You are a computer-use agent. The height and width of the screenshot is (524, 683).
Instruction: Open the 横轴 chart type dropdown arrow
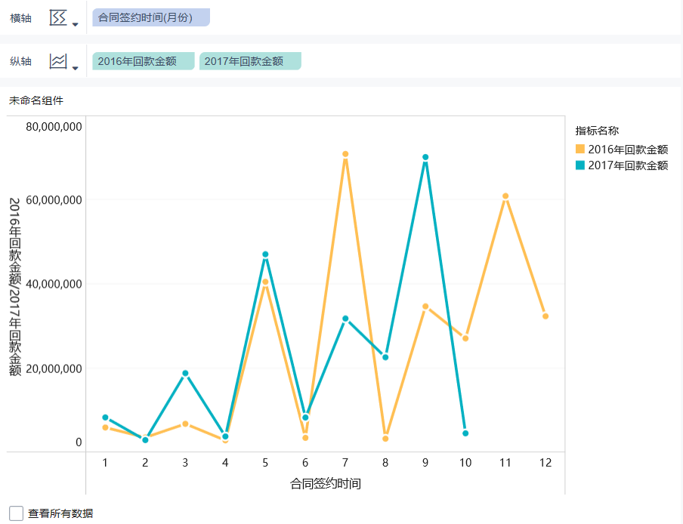pos(75,24)
